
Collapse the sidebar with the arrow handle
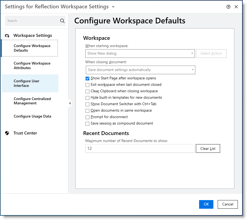coord(70,103)
